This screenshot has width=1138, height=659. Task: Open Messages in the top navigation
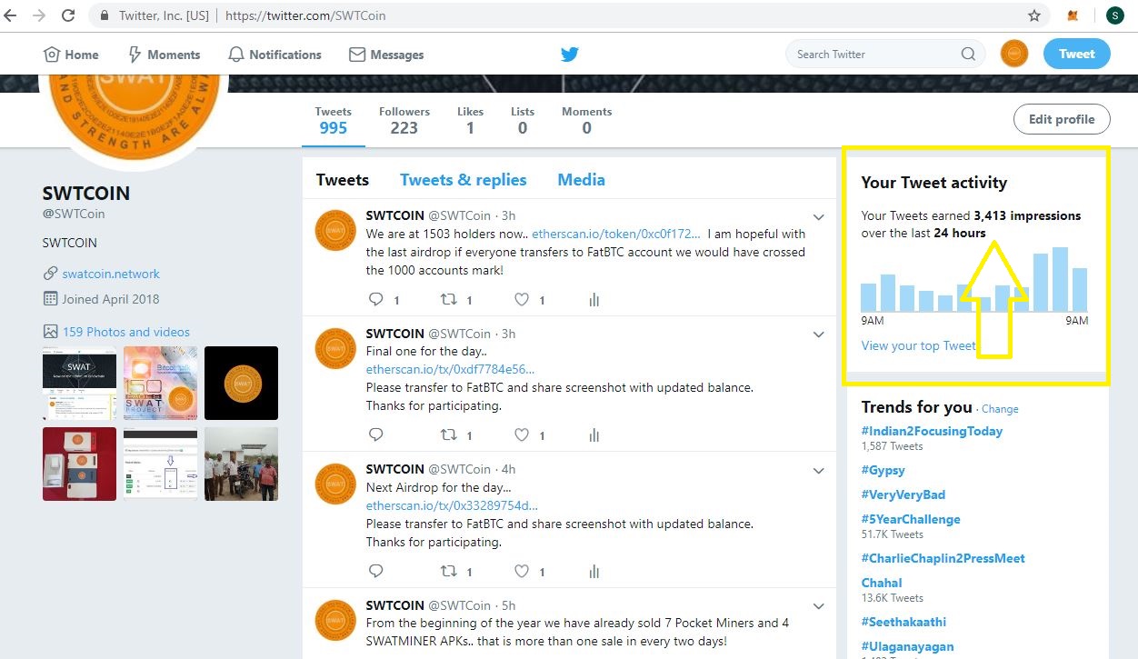point(386,55)
